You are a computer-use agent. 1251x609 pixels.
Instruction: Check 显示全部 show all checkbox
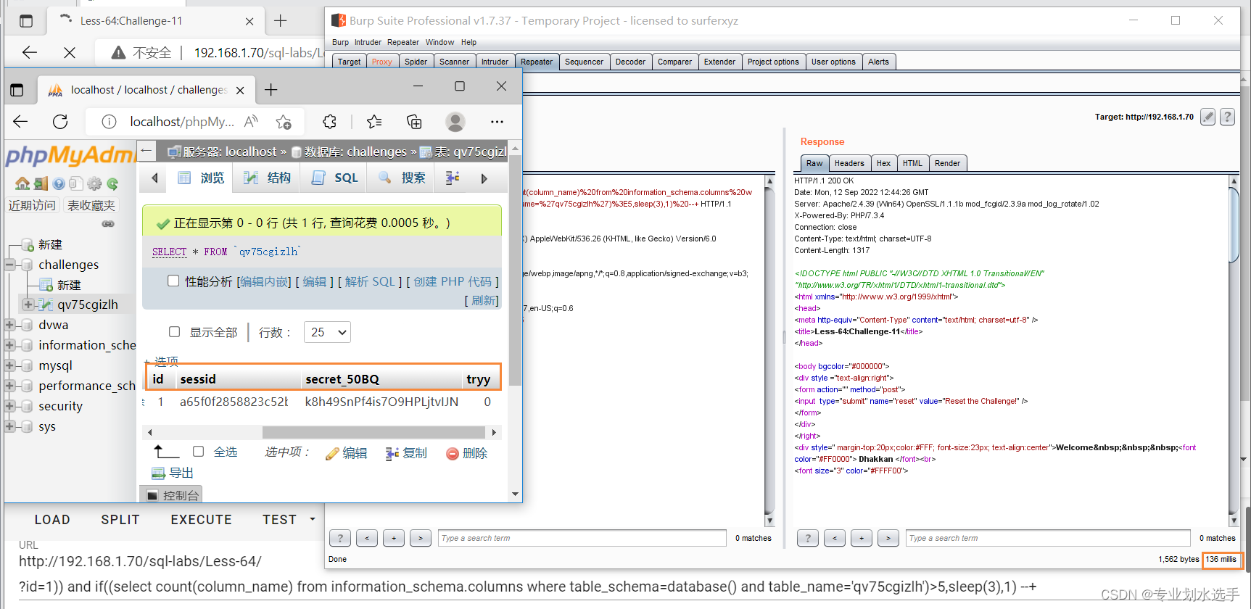point(174,331)
